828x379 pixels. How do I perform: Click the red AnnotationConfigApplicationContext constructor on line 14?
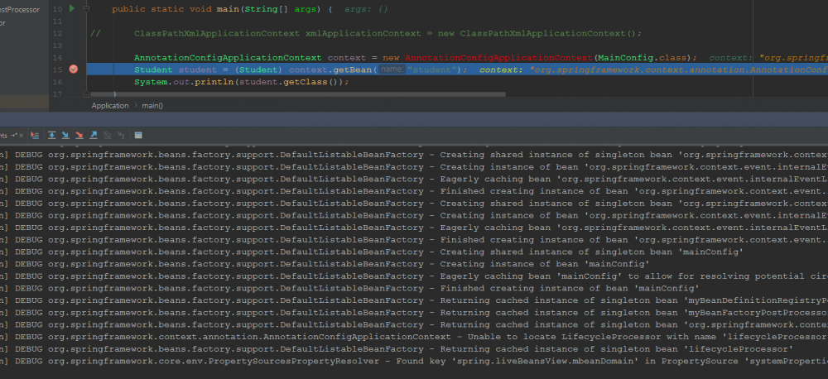click(x=499, y=58)
